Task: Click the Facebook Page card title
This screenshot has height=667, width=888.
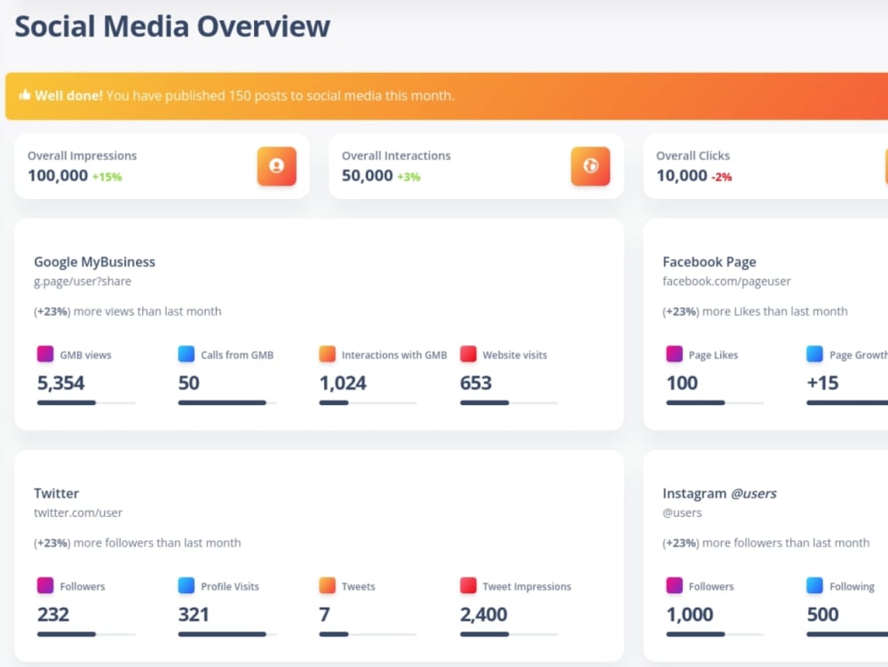Action: 709,262
